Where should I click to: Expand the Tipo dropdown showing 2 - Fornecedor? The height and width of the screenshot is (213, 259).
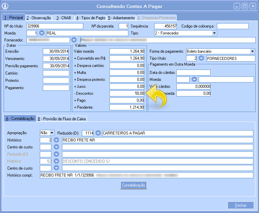214,33
